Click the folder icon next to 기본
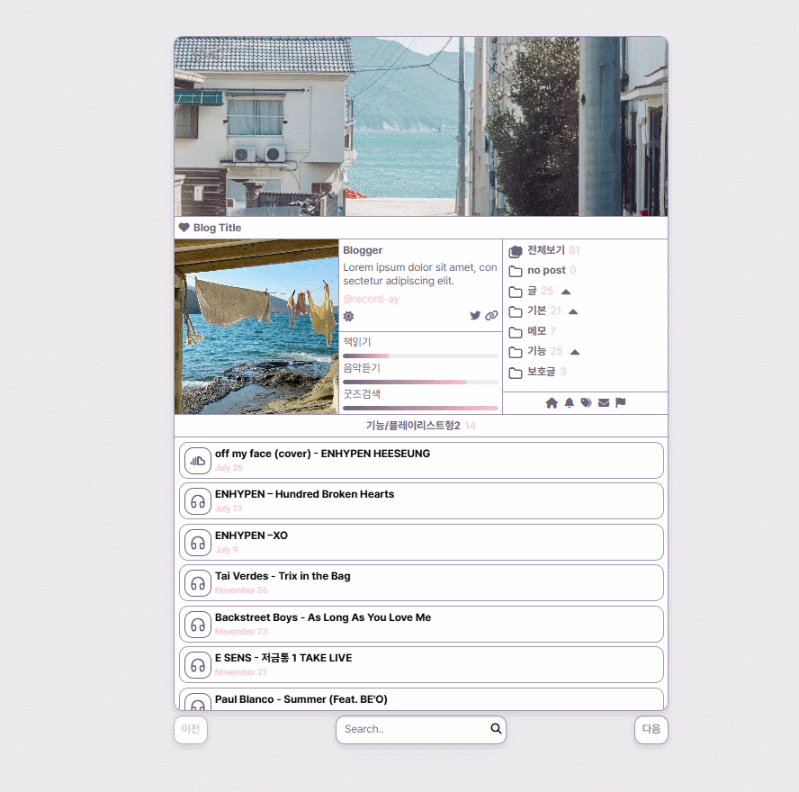 pos(516,311)
